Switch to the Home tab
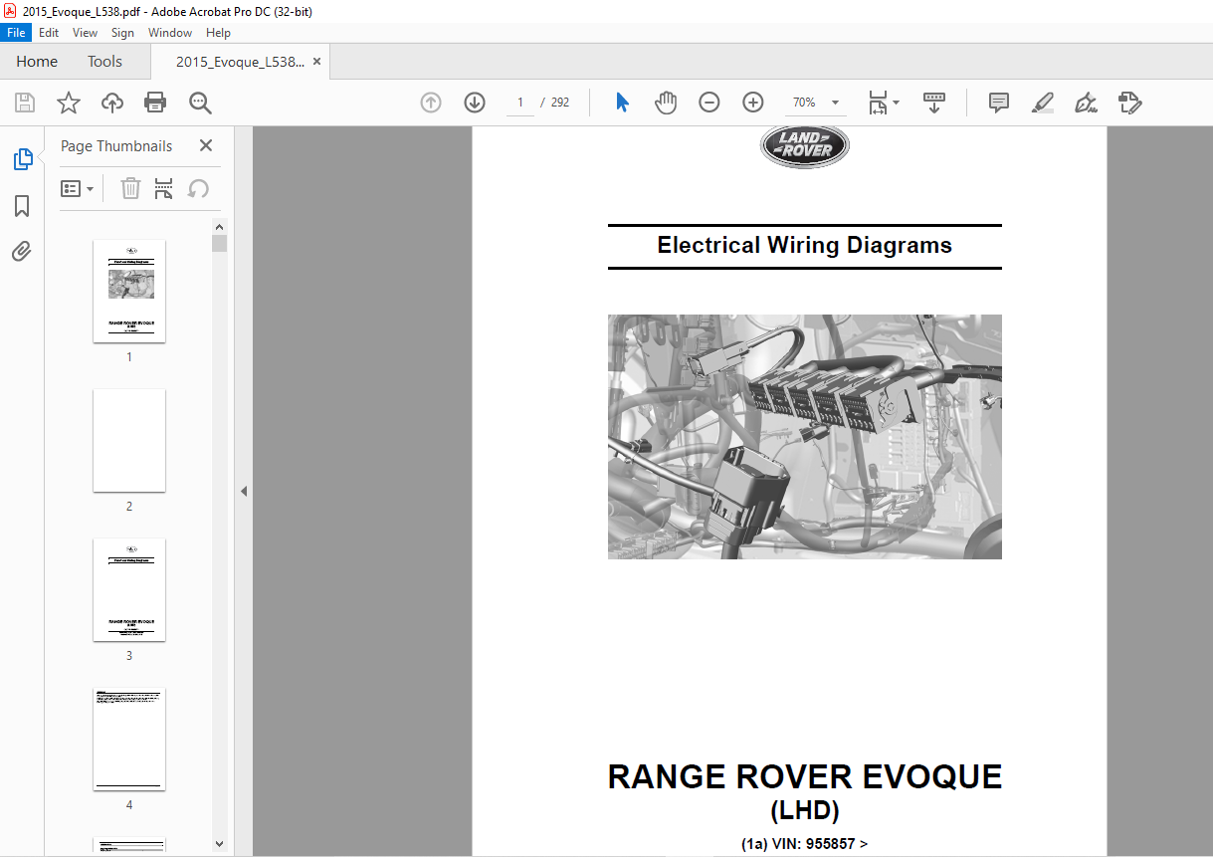Viewport: 1213px width, 857px height. (37, 62)
